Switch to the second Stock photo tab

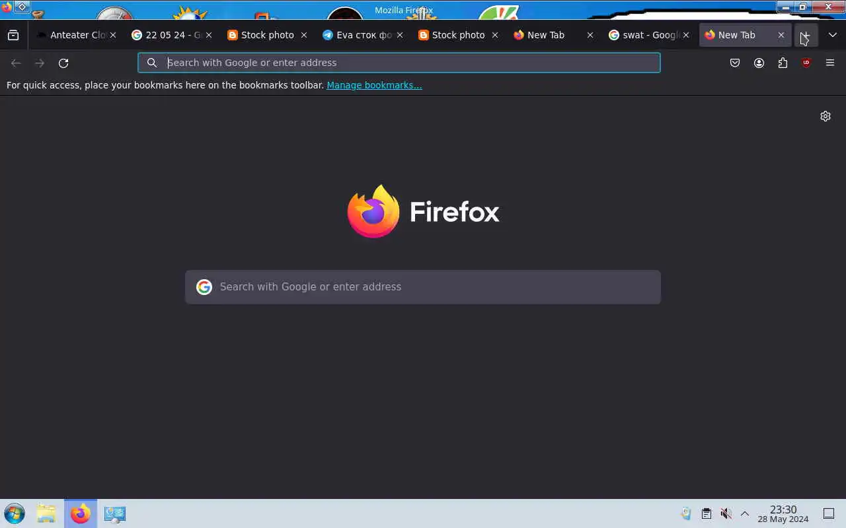(459, 35)
